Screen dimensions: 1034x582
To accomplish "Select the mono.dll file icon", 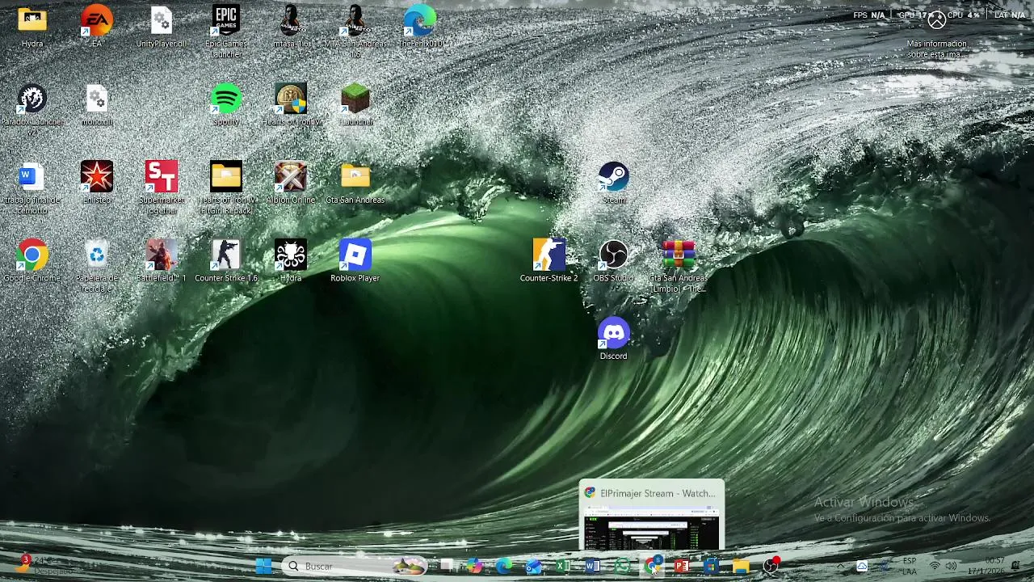I will [97, 104].
